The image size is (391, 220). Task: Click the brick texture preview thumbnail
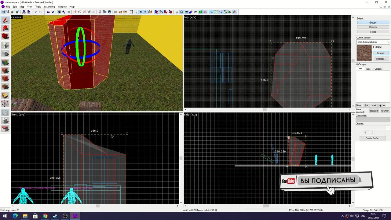[364, 53]
